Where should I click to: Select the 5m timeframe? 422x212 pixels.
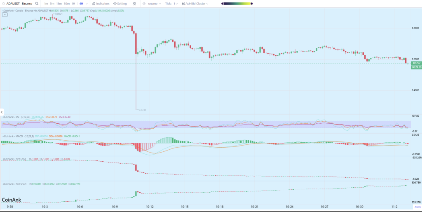[x=52, y=4]
